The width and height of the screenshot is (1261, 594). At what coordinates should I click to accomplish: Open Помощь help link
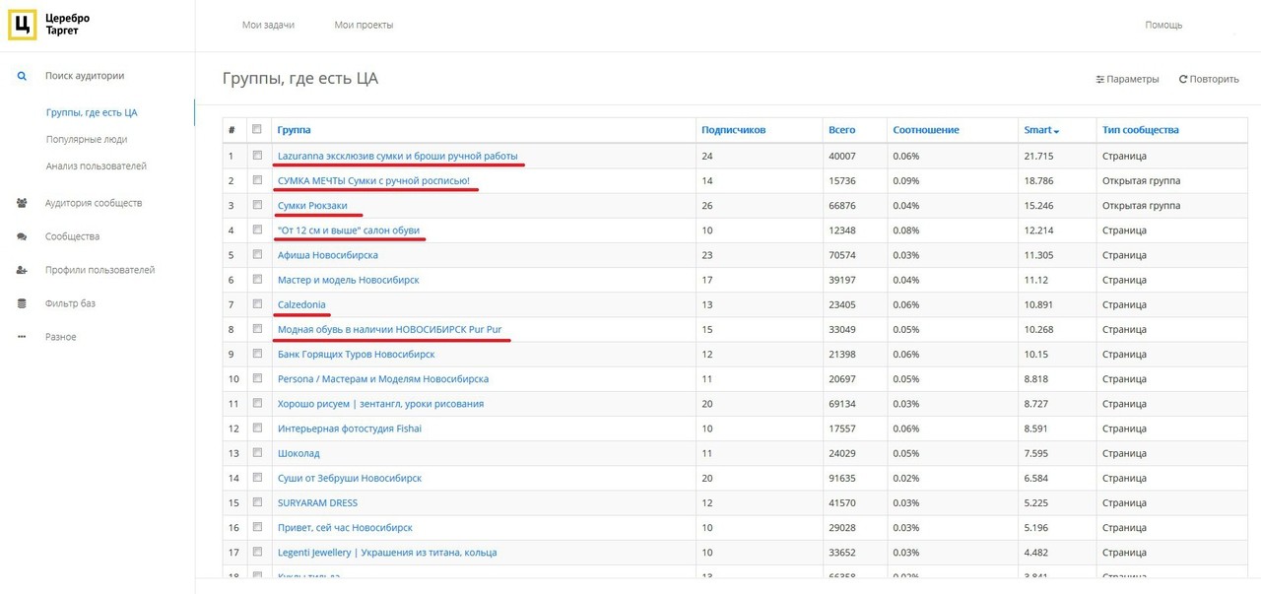pyautogui.click(x=1163, y=25)
